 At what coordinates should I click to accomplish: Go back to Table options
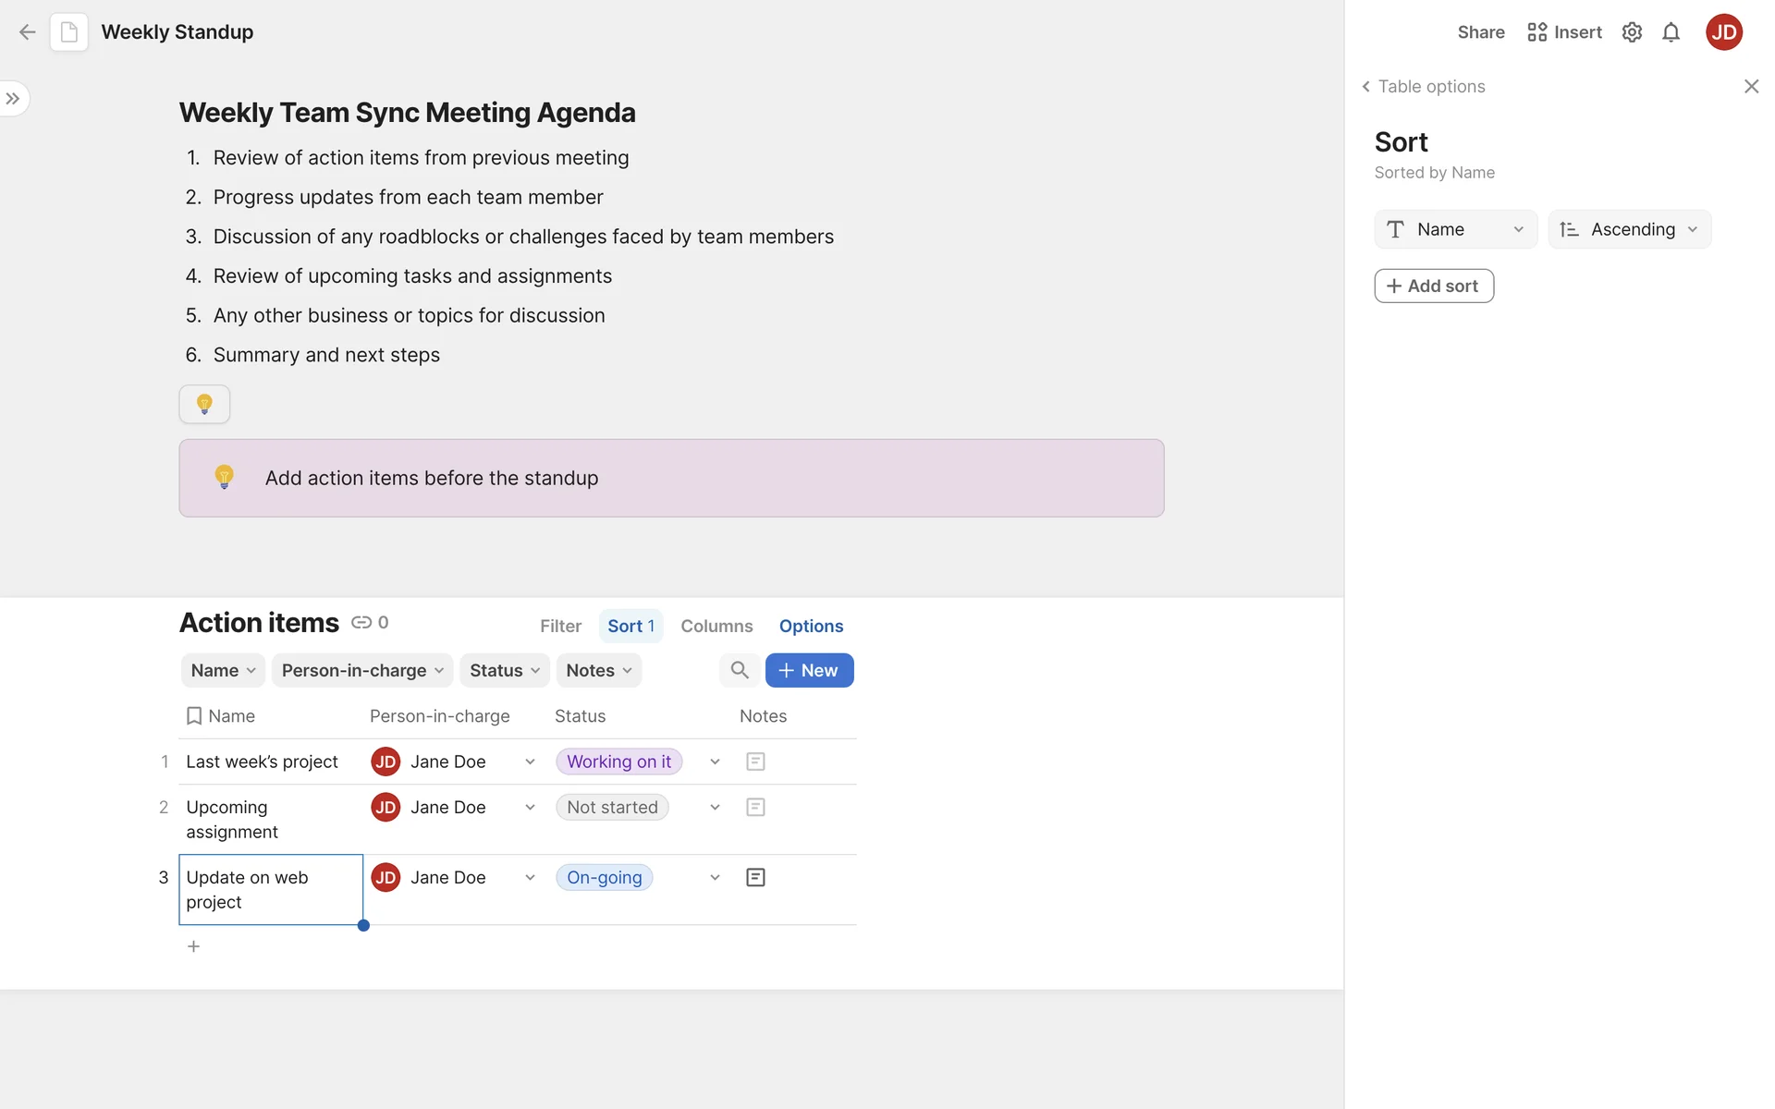[x=1423, y=86]
